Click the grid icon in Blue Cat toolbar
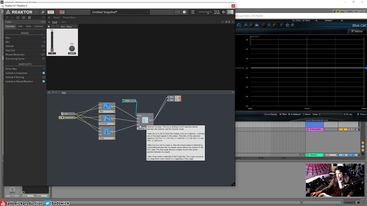This screenshot has height=206, width=367. [x=282, y=25]
